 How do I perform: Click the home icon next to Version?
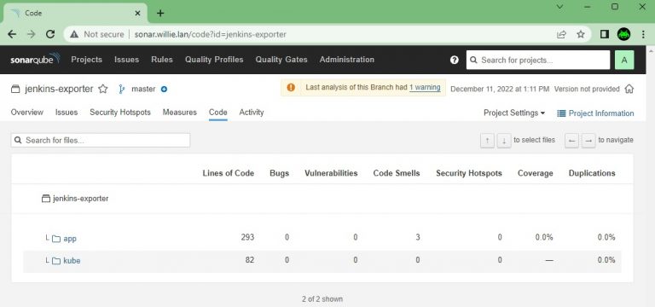629,89
